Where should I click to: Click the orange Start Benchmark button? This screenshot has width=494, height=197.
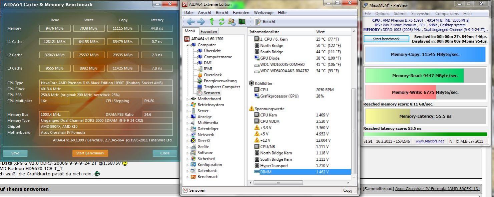[90, 153]
